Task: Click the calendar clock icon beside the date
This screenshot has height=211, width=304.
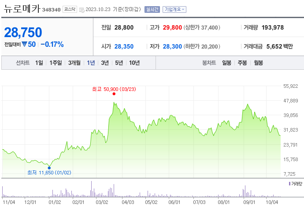Action: coord(82,10)
